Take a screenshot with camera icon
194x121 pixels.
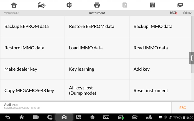(64, 117)
